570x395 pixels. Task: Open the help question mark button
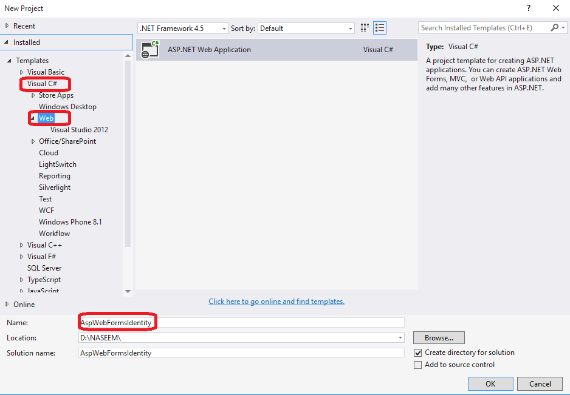(x=529, y=8)
